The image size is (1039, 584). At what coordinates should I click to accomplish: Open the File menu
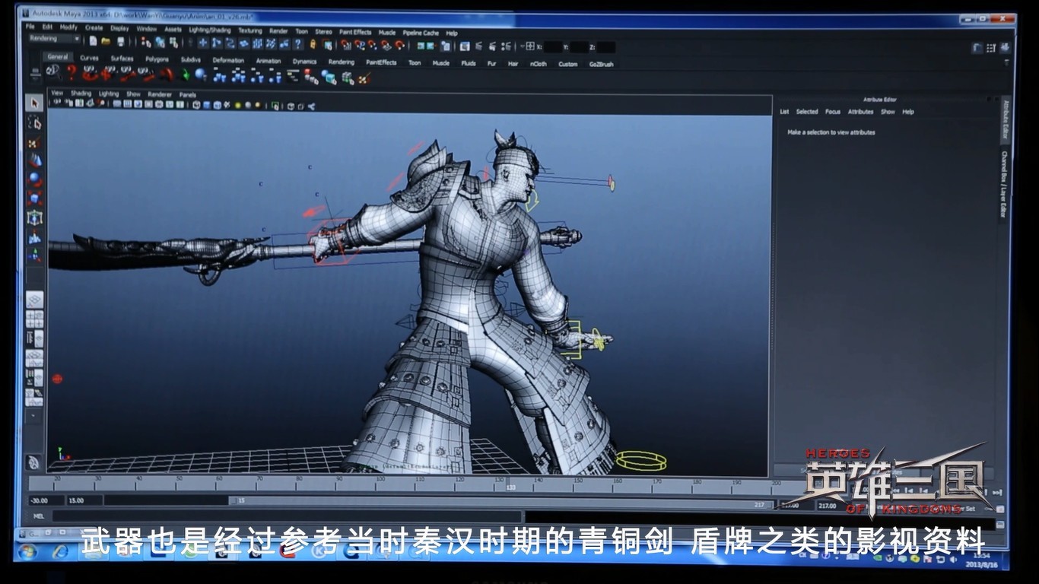point(30,27)
